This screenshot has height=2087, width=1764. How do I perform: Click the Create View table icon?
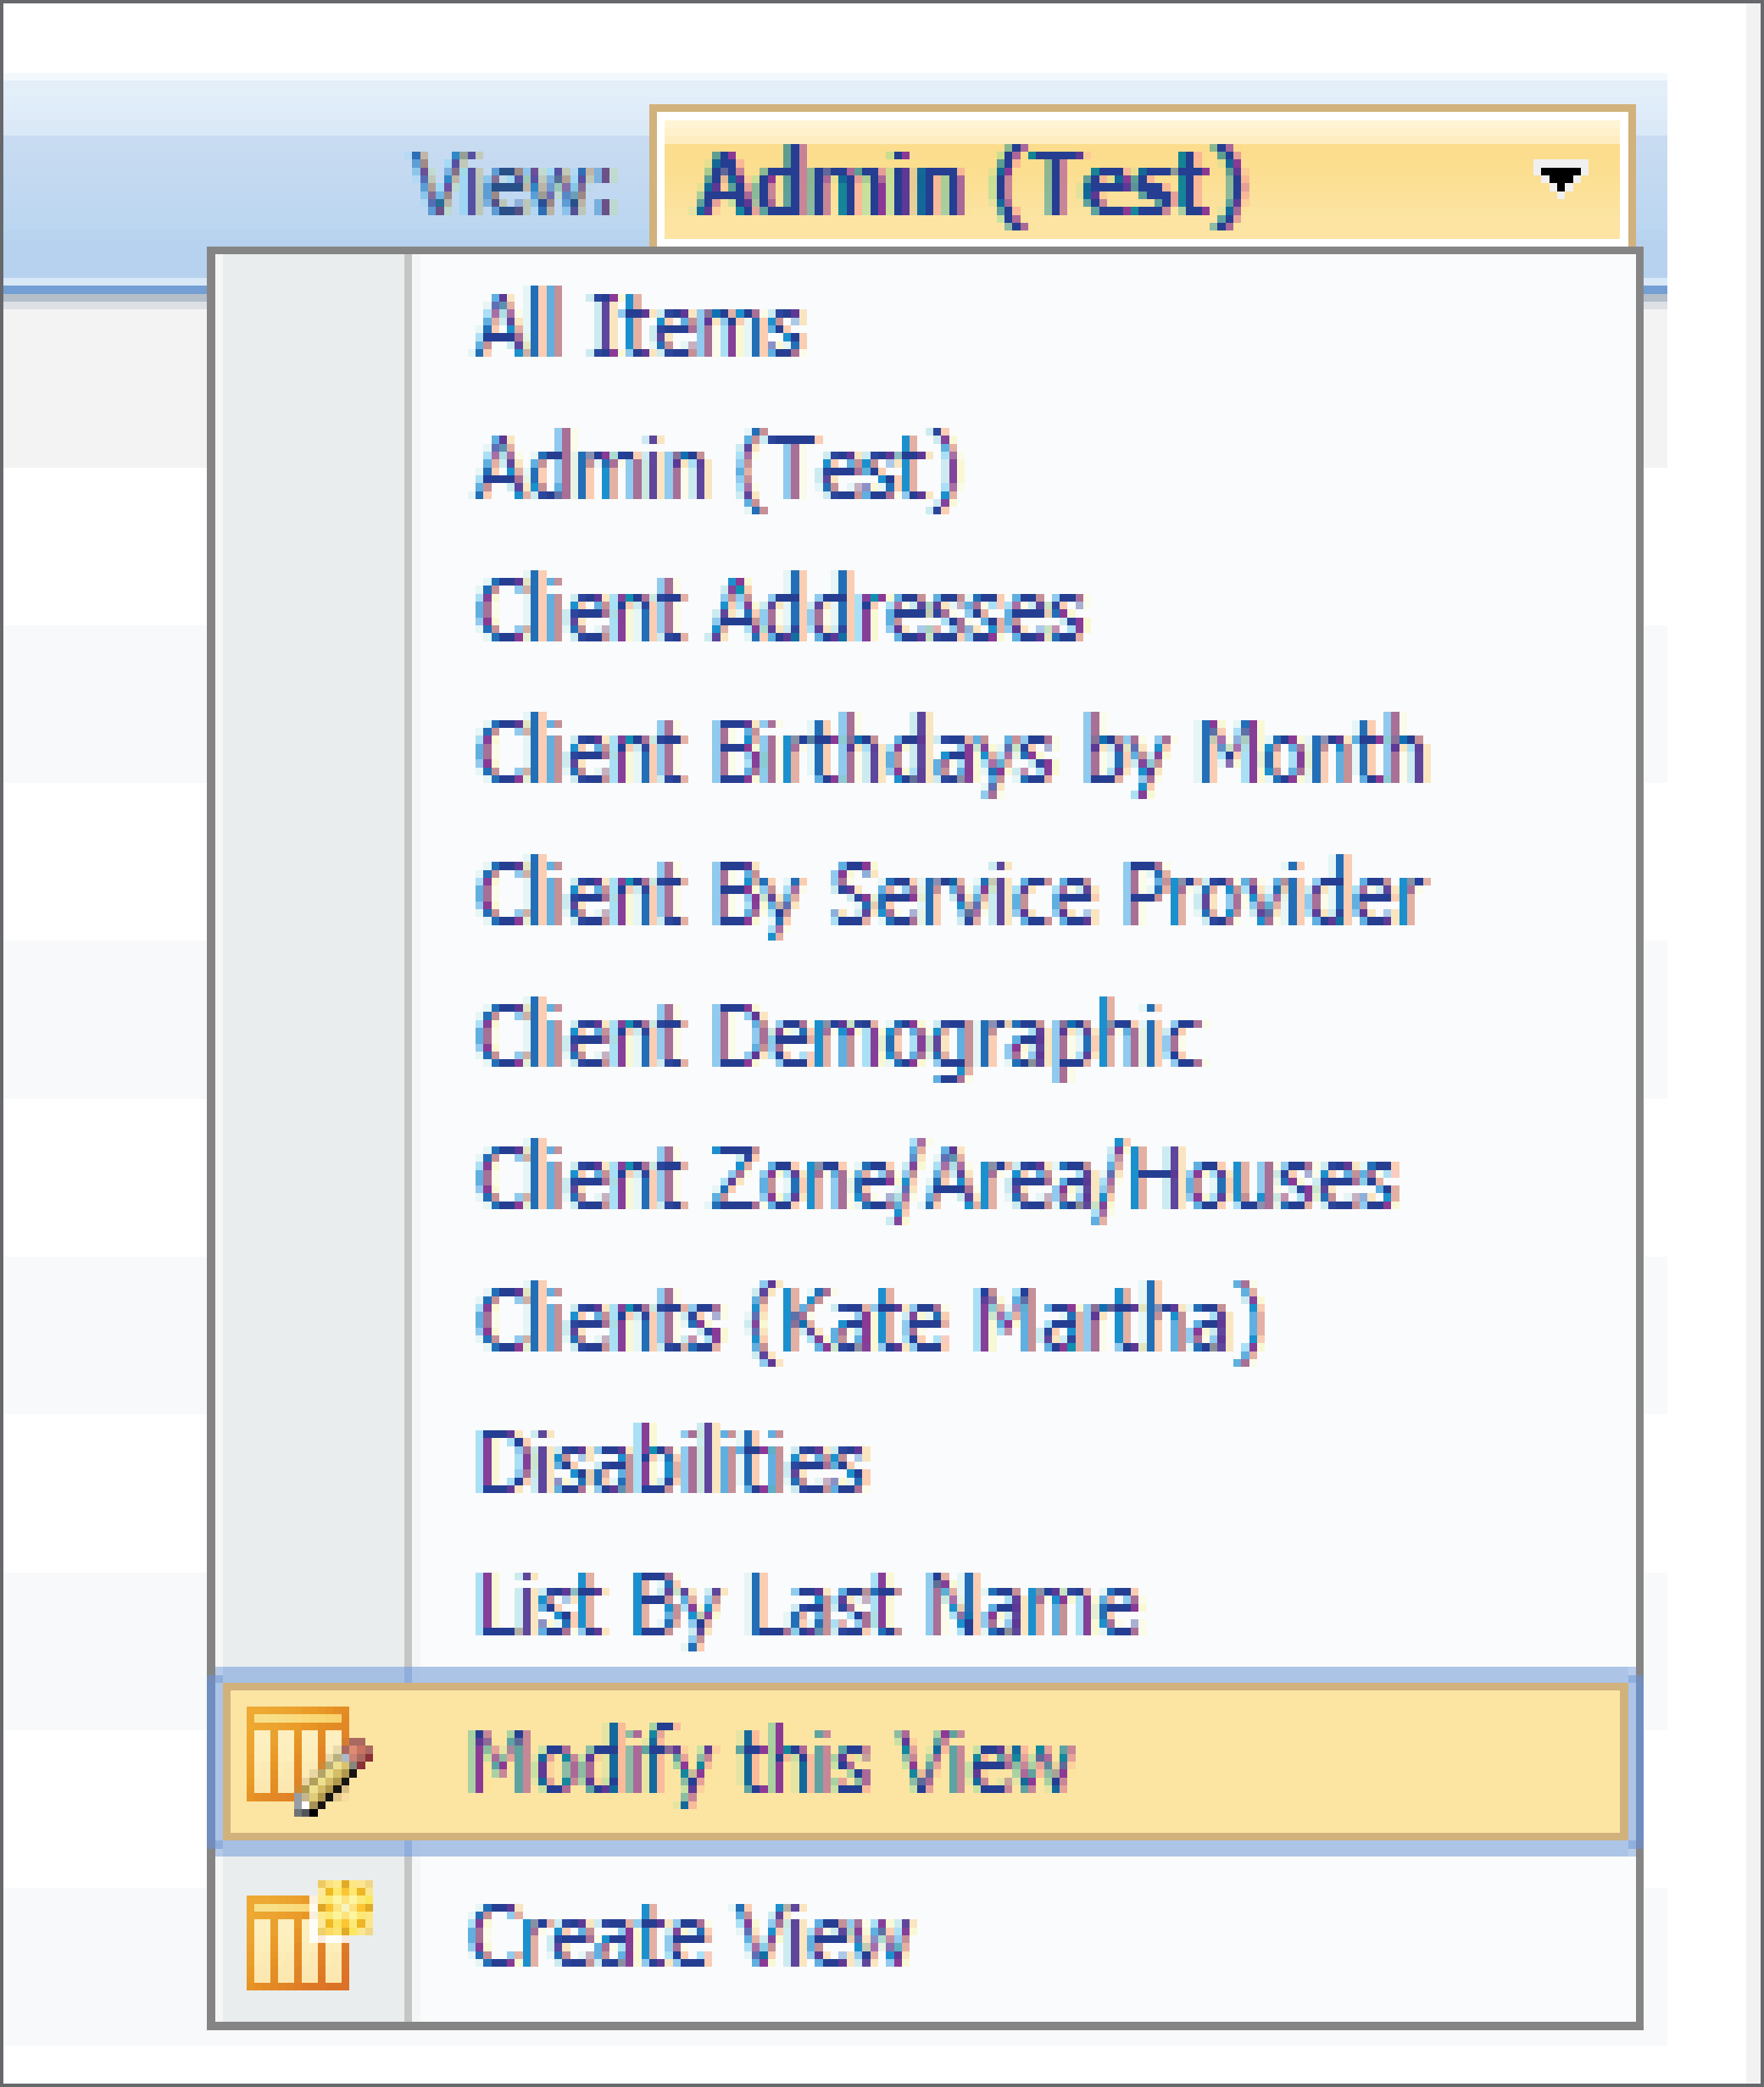click(309, 1935)
